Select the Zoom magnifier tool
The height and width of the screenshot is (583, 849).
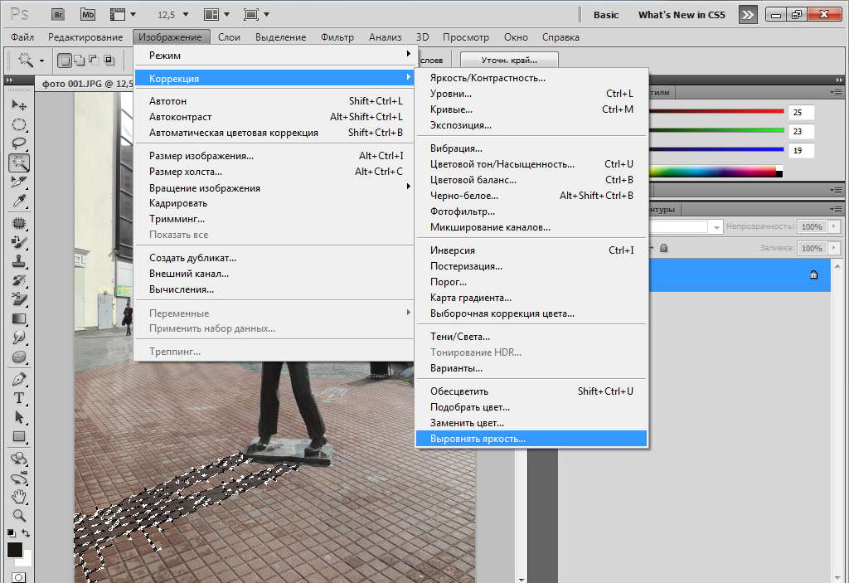(19, 515)
